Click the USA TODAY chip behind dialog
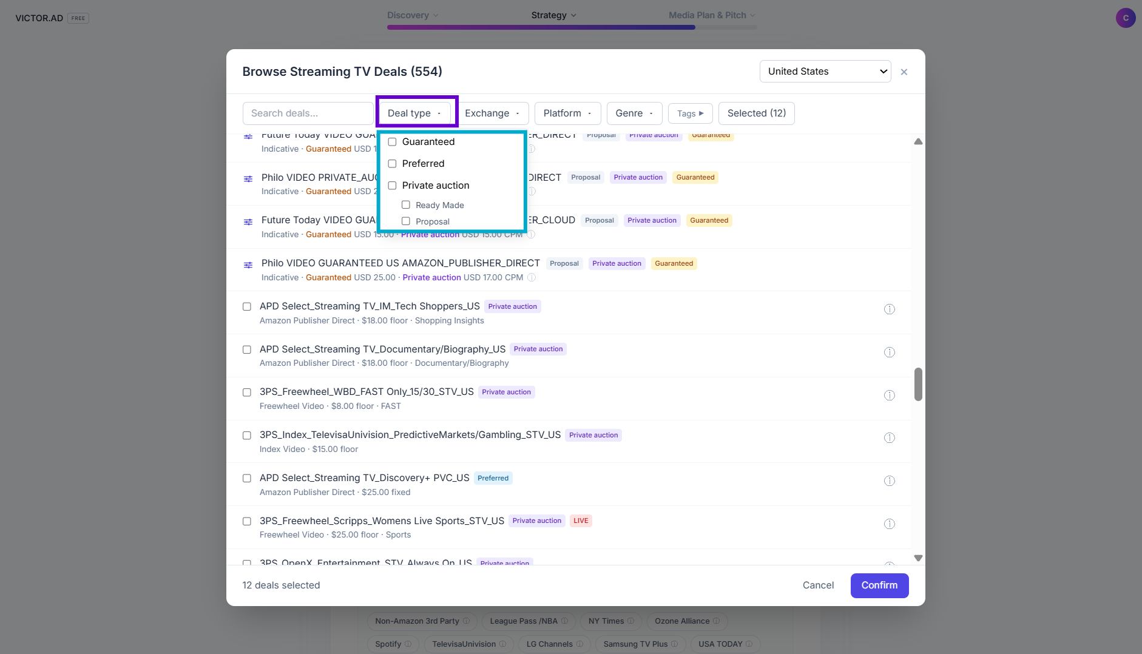The image size is (1142, 654). 725,644
